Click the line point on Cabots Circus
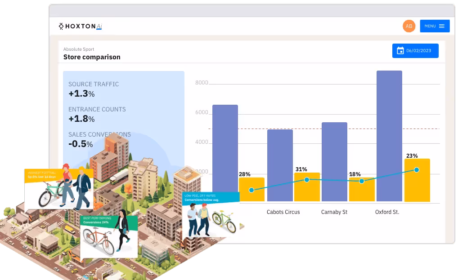Viewport: 458px width, 280px height. (307, 180)
